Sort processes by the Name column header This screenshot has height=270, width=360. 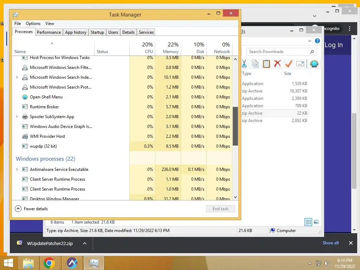click(x=53, y=49)
